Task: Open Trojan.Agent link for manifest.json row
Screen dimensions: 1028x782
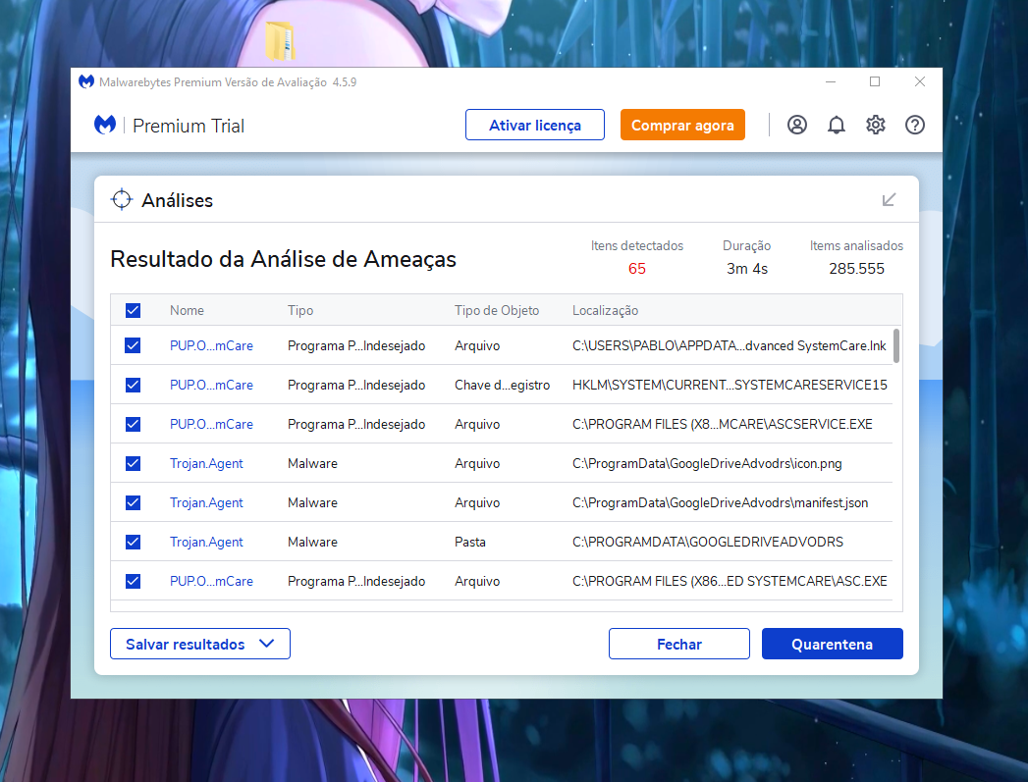Action: click(x=206, y=502)
